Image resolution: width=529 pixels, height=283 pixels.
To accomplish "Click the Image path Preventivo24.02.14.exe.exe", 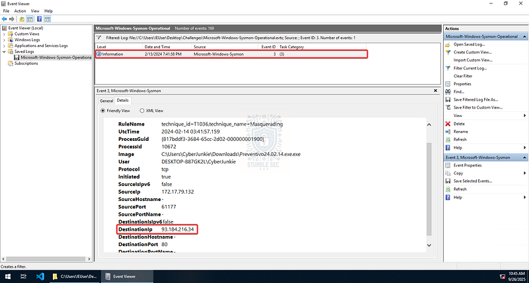I will click(x=231, y=154).
